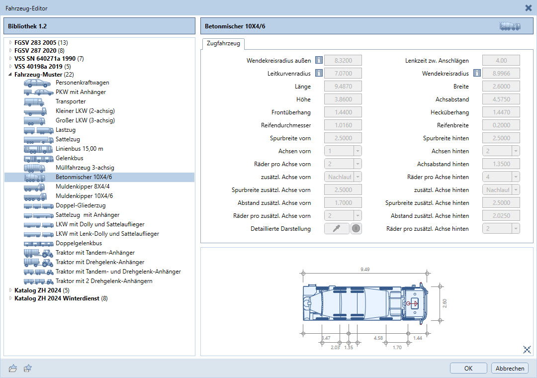This screenshot has height=378, width=537.
Task: Select Traktor mit Tandem-Anhänger entry
Action: (x=95, y=253)
